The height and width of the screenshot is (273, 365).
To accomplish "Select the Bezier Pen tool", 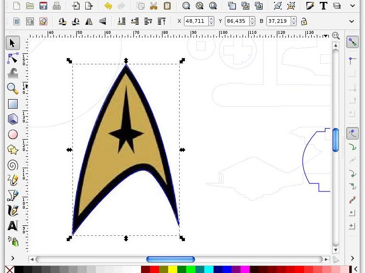I will pyautogui.click(x=13, y=195).
